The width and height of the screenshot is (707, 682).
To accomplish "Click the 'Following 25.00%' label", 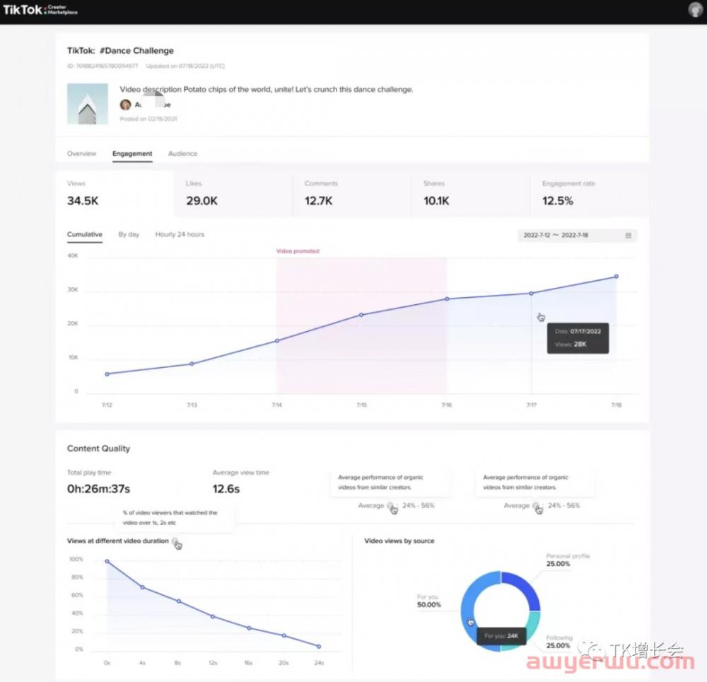I will [x=559, y=642].
